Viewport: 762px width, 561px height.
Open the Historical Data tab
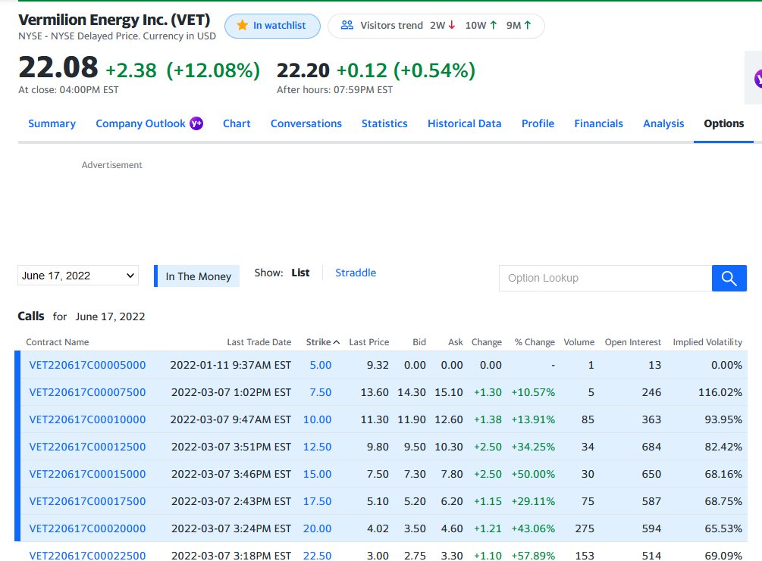tap(465, 123)
